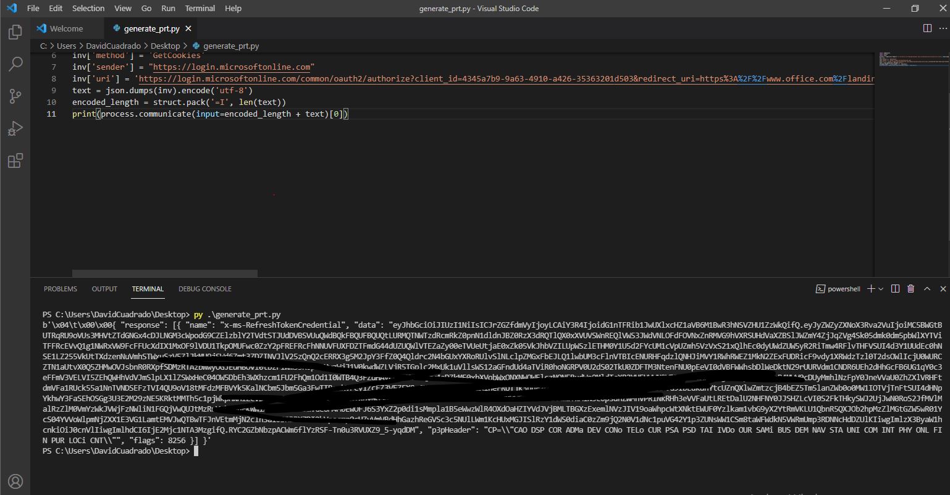Viewport: 950px width, 495px height.
Task: Click the editor horizontal scrollbar
Action: click(165, 273)
